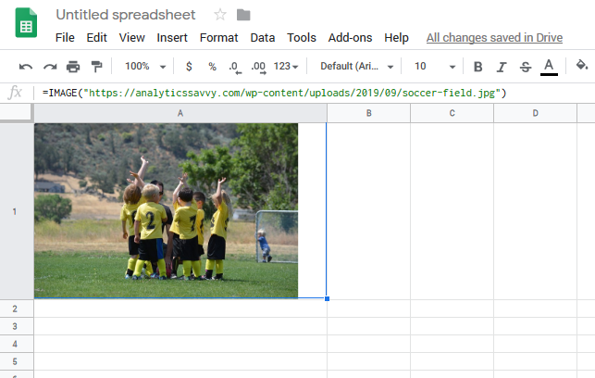
Task: Format as currency with dollar icon
Action: [x=189, y=67]
